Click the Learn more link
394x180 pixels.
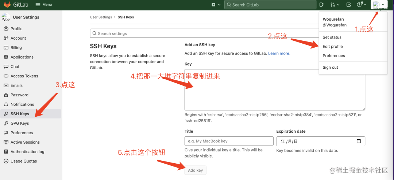[279, 53]
